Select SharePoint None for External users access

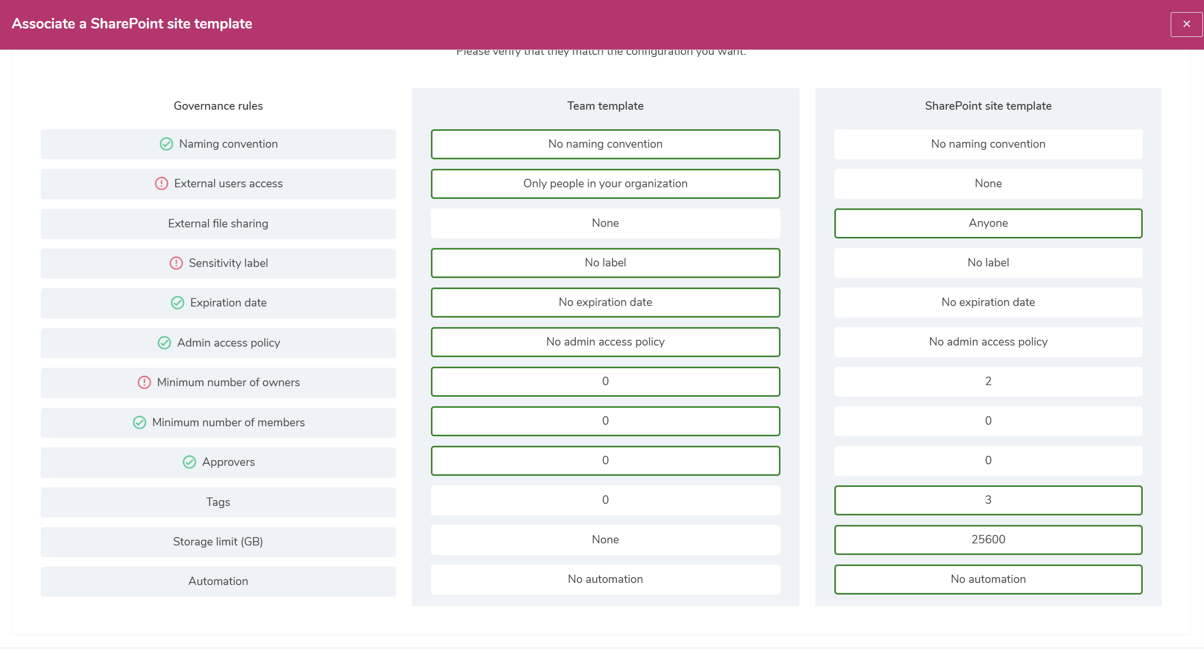[x=988, y=184]
